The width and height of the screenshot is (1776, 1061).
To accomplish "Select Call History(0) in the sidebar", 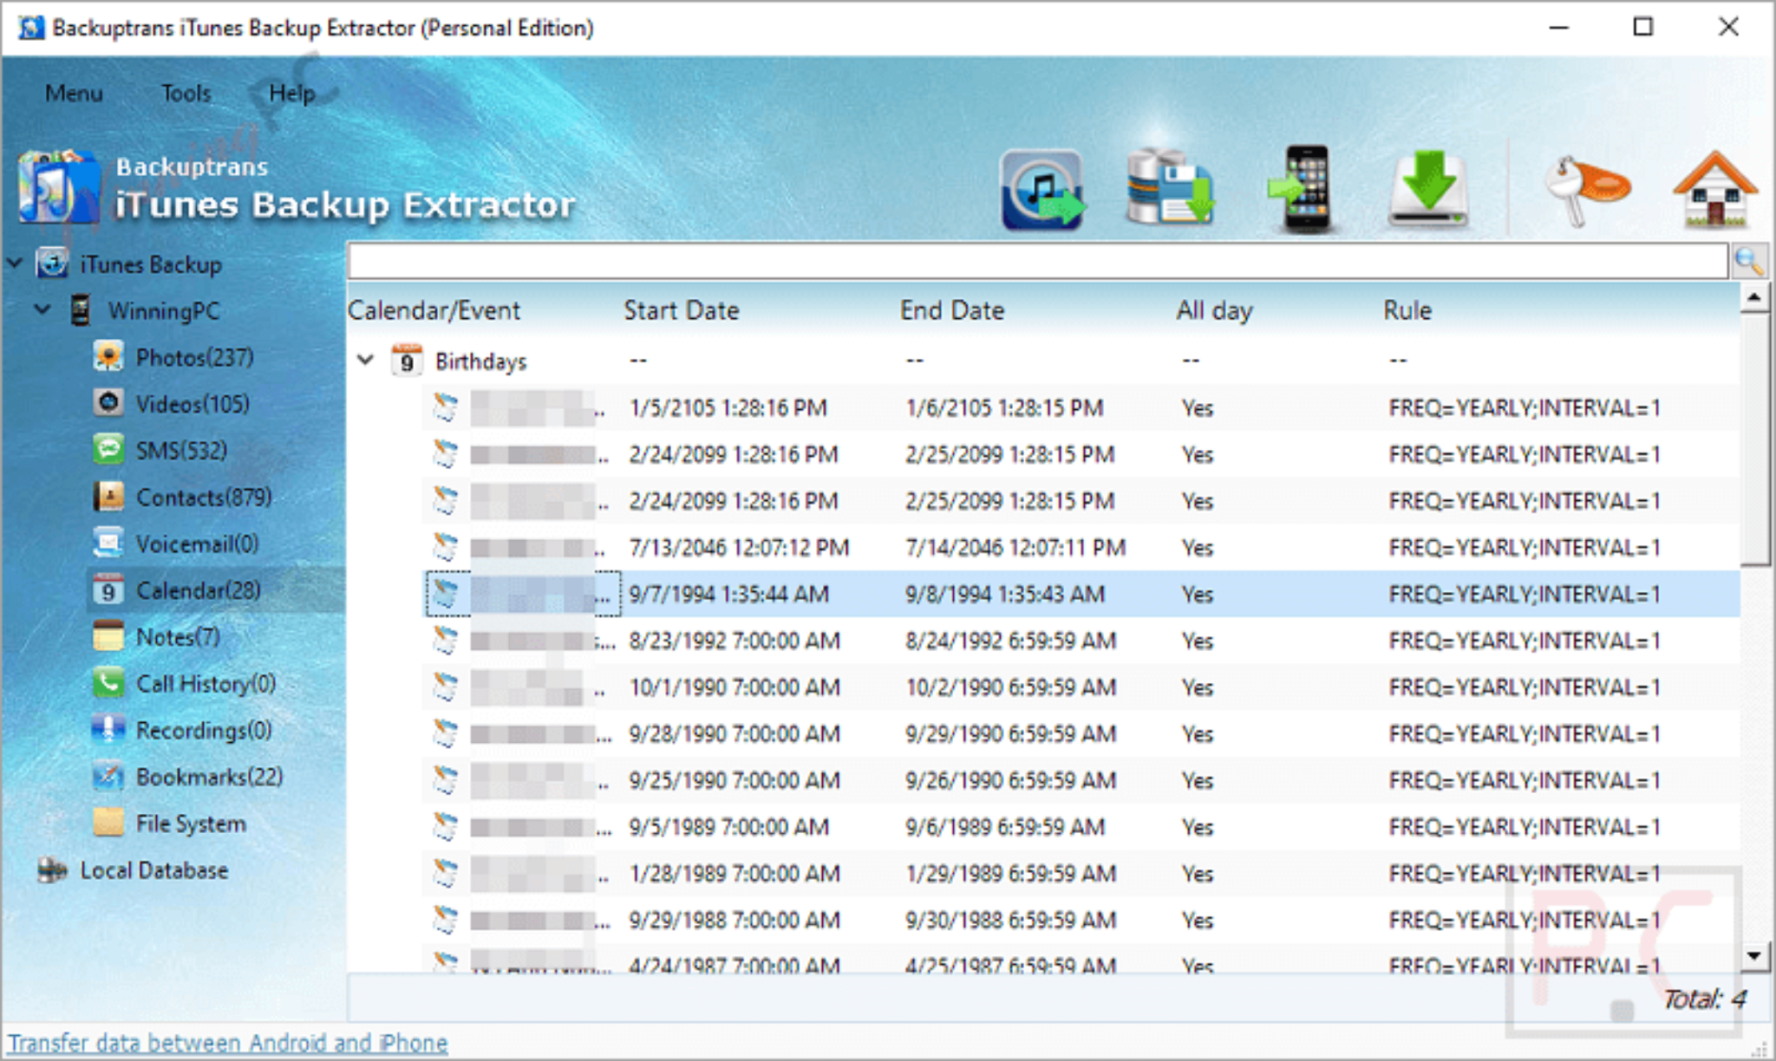I will point(206,684).
